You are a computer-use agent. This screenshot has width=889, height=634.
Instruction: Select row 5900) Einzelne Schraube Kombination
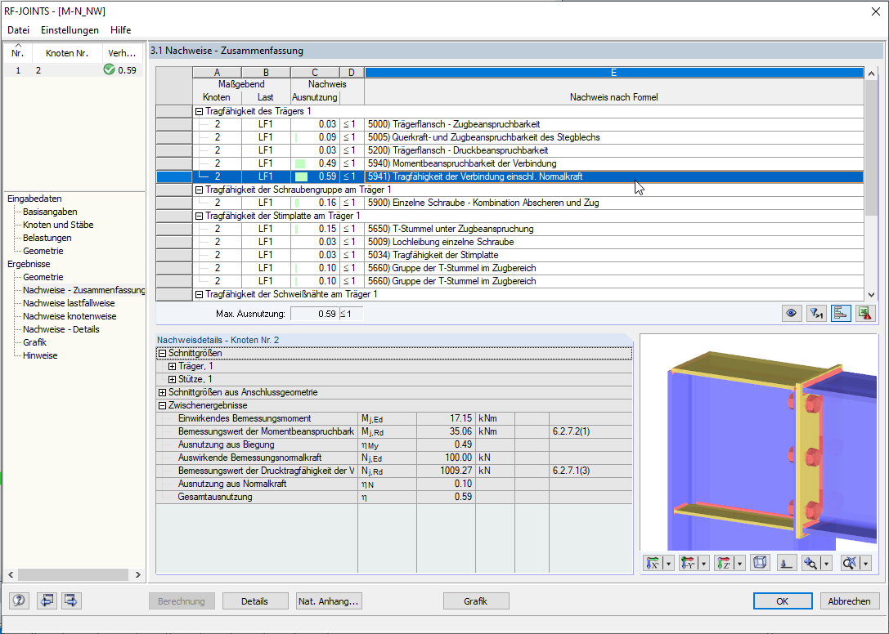pyautogui.click(x=528, y=203)
